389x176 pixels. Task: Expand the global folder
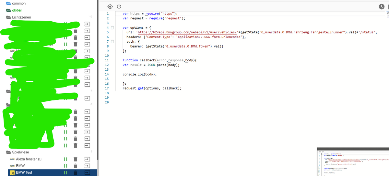9,10
